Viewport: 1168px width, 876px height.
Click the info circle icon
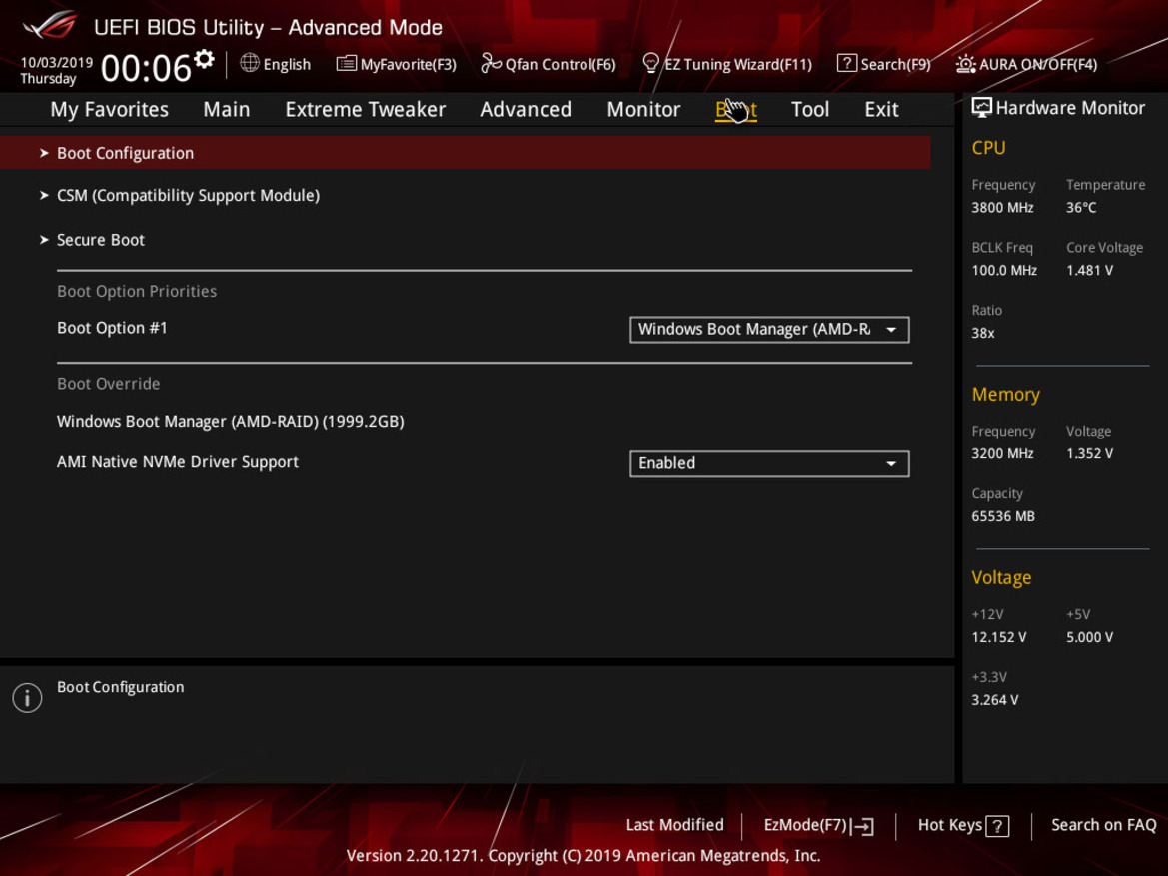click(27, 698)
